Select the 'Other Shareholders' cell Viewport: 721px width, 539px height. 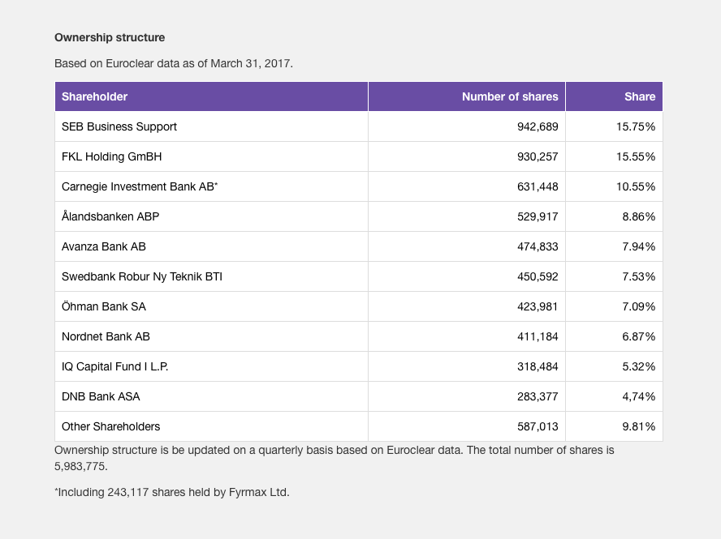pos(212,426)
